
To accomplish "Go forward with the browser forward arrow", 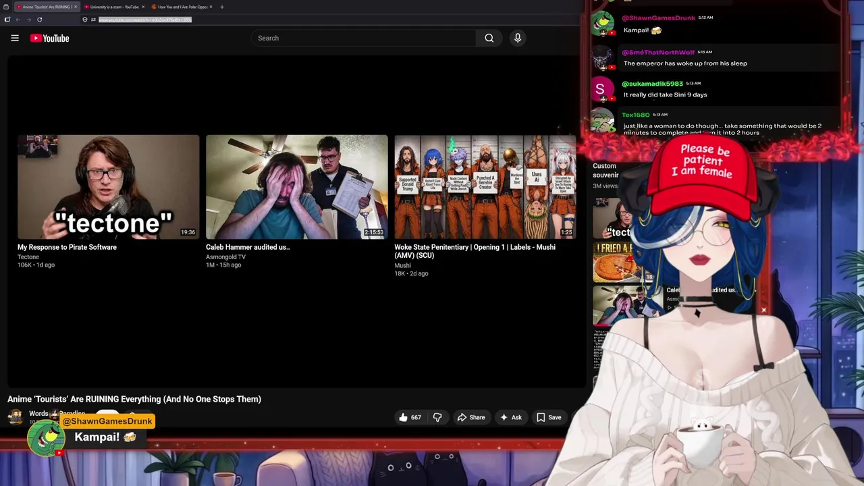I will 29,20.
